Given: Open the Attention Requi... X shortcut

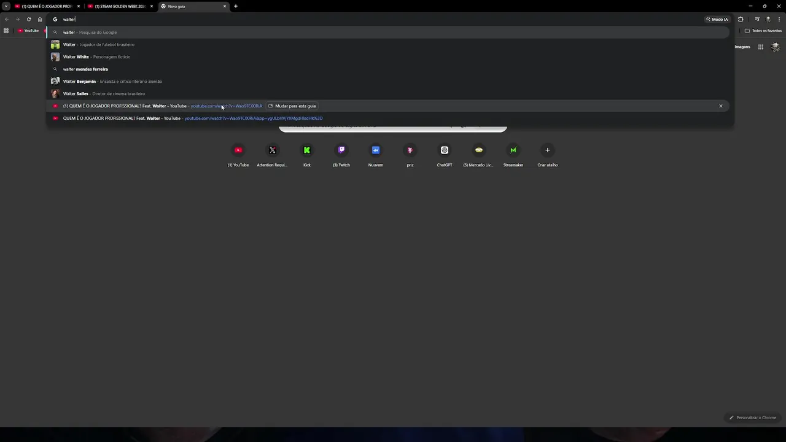Looking at the screenshot, I should [x=273, y=155].
